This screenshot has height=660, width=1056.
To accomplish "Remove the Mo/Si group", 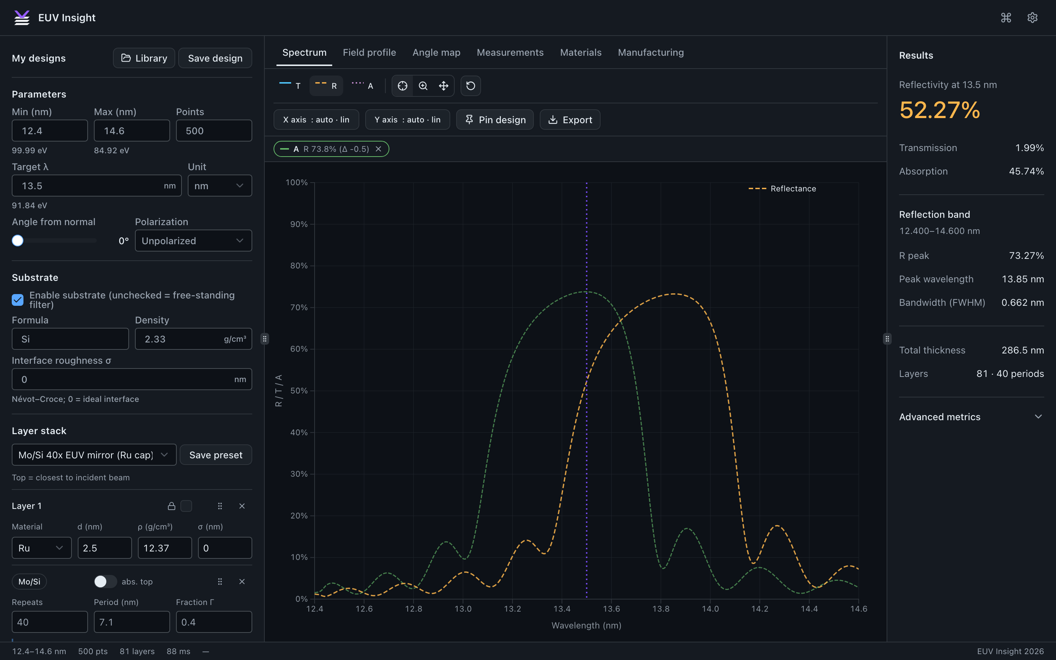I will (x=242, y=582).
